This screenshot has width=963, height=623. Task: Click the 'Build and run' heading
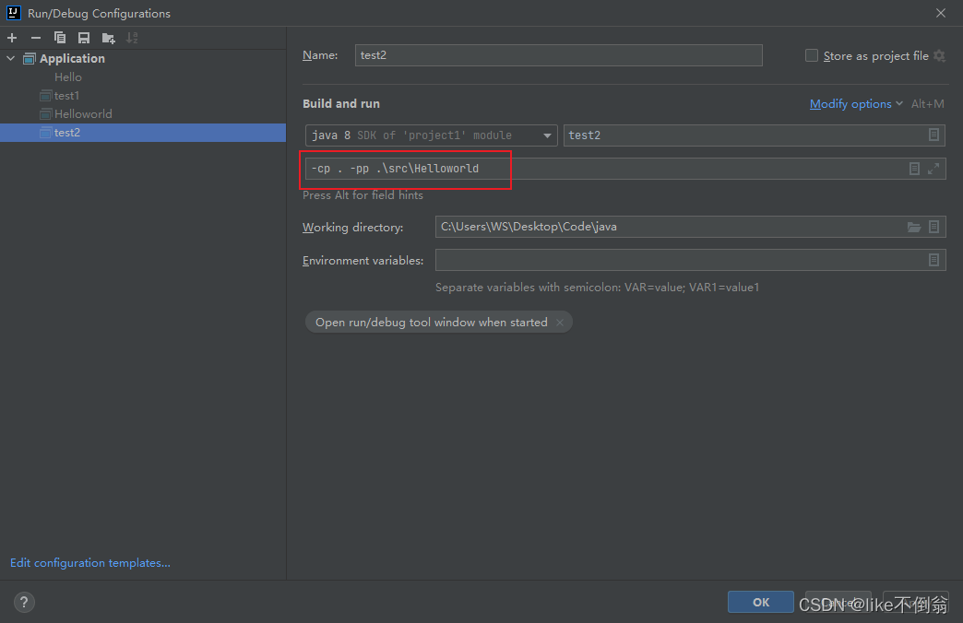coord(341,104)
